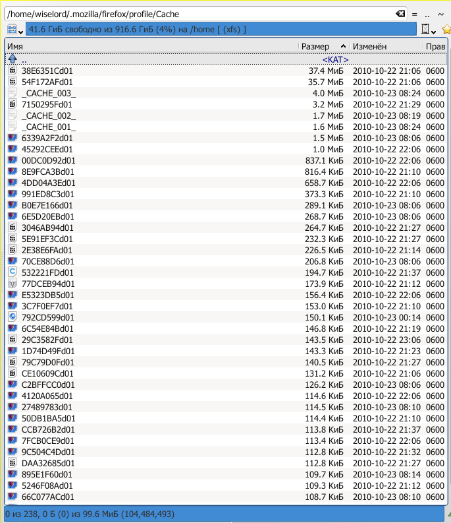Select file name 1D74D49Fd01

click(48, 351)
